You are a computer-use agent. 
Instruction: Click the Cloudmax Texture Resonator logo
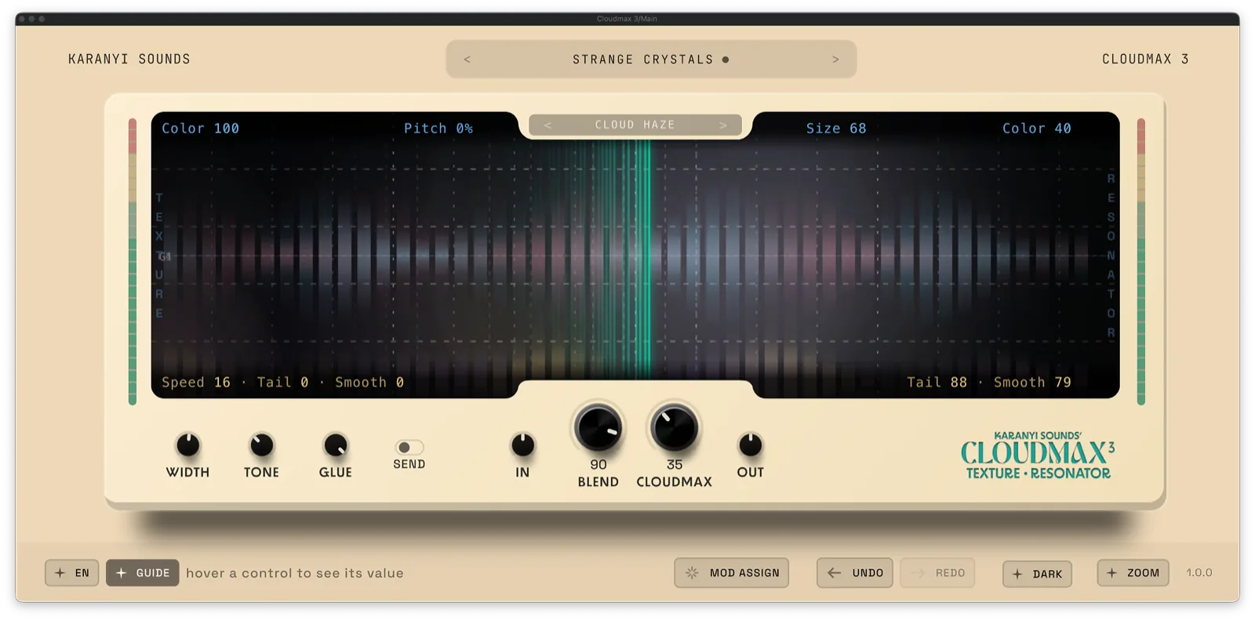(1038, 455)
